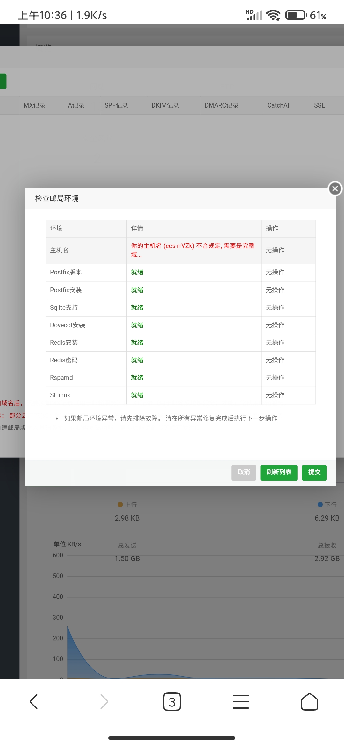
Task: Click the 1.50 GB total sent value
Action: [x=127, y=558]
